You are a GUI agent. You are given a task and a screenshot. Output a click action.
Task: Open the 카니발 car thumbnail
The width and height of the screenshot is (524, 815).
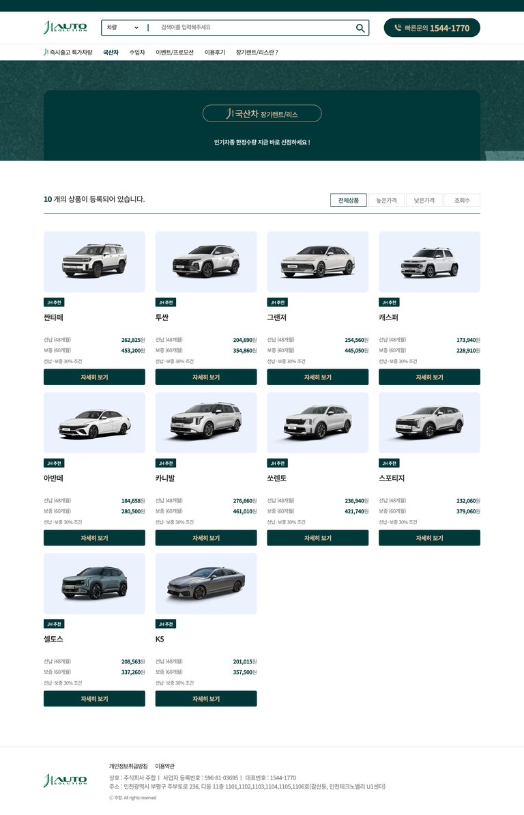[205, 423]
